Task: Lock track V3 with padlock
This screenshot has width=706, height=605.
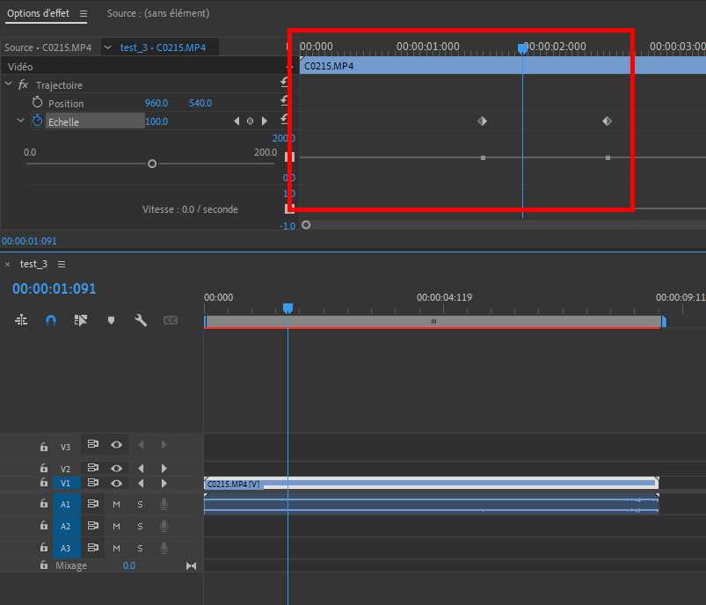Action: coord(44,447)
